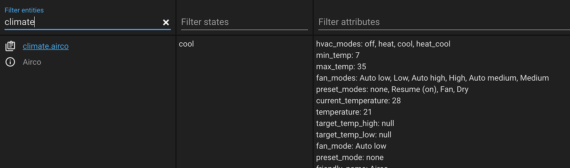Click the target_temp_high: null attribute

[x=355, y=123]
